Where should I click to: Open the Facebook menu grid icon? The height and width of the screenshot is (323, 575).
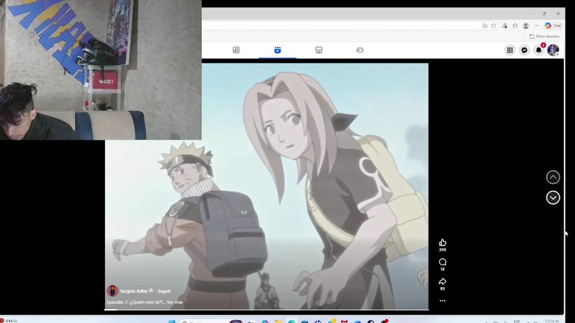[510, 50]
